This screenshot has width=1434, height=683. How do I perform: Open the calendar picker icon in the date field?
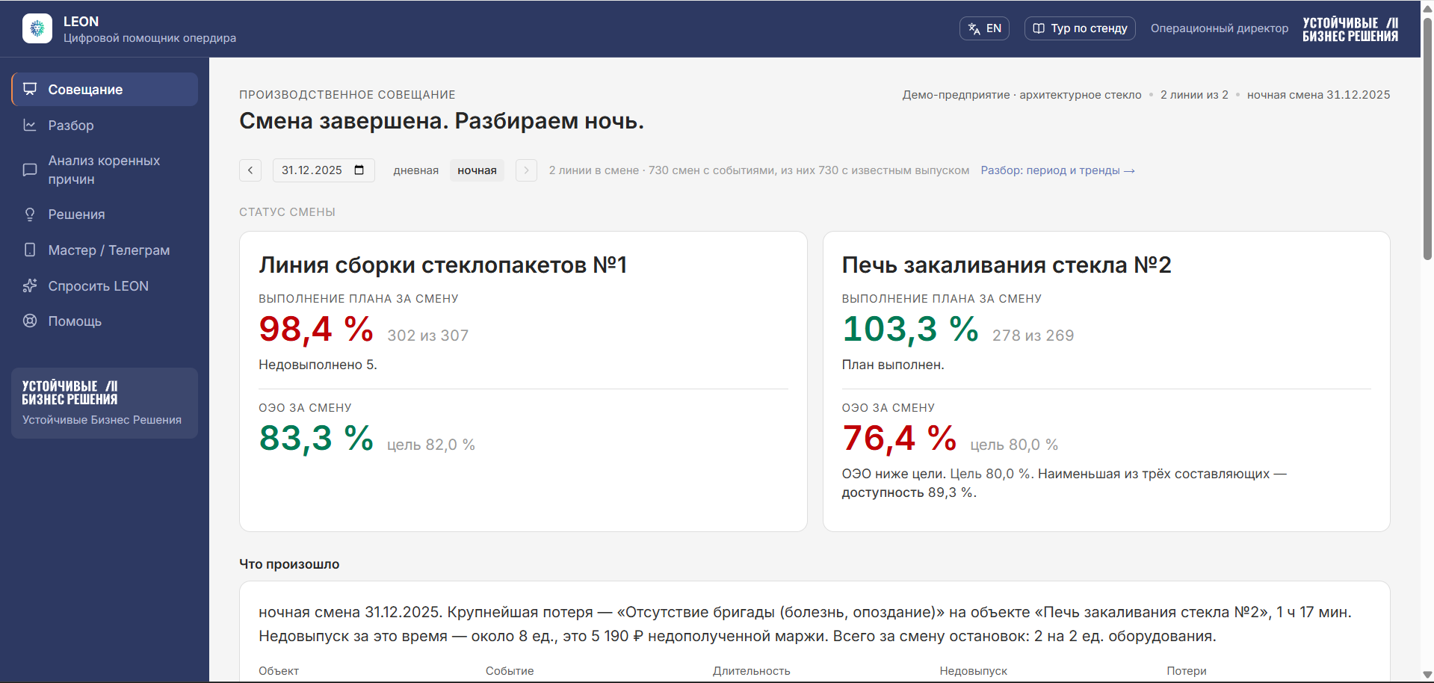tap(359, 170)
